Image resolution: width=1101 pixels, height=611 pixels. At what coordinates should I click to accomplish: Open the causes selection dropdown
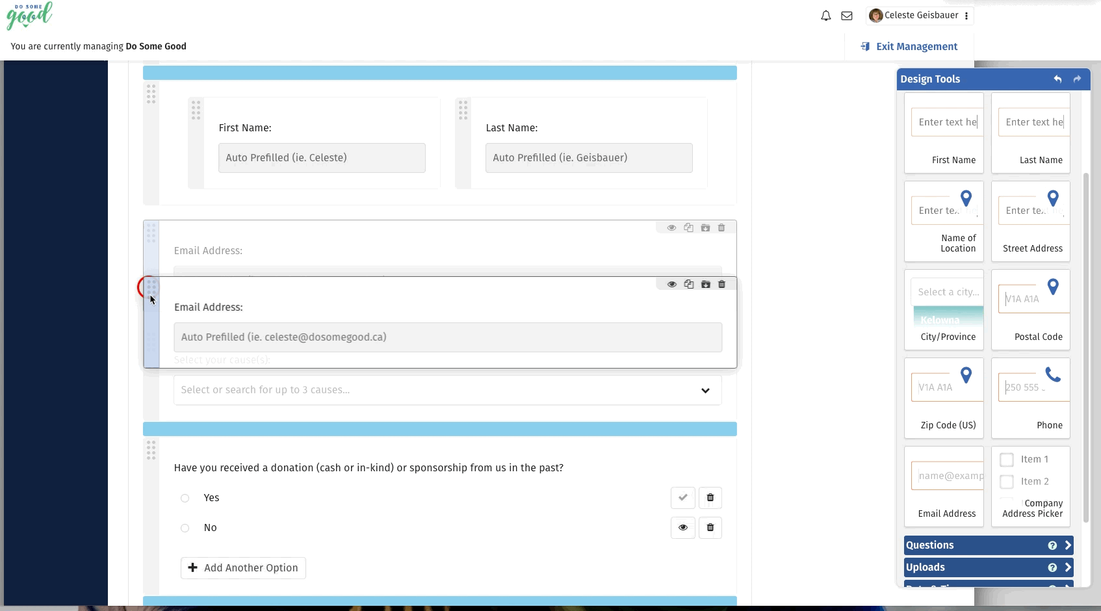pos(447,390)
